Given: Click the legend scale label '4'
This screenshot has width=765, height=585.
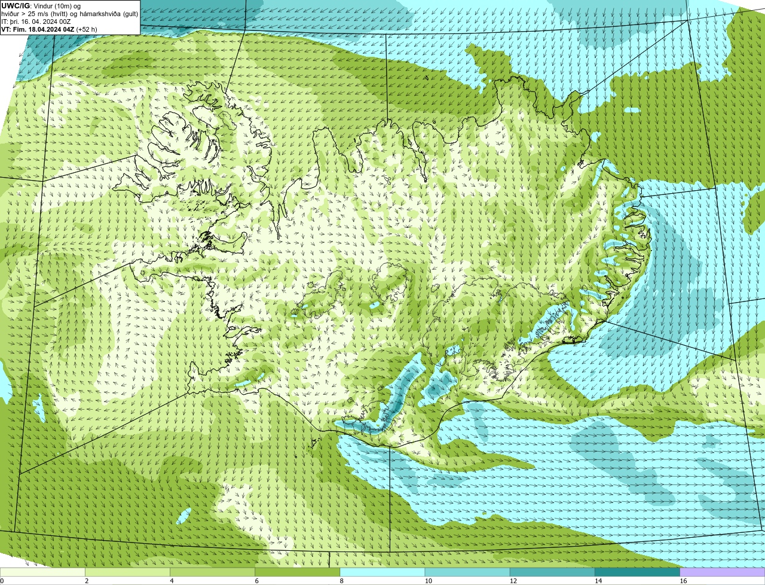Looking at the screenshot, I should (x=172, y=581).
